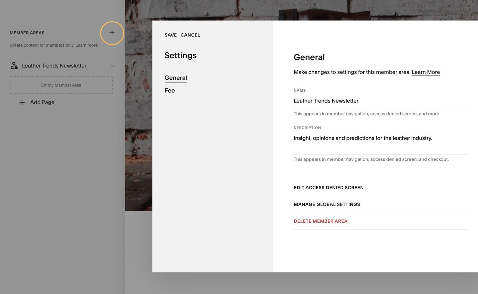This screenshot has width=478, height=294.
Task: Open the Add Page option in the sidebar
Action: point(41,102)
